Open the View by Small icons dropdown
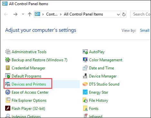 (145, 30)
